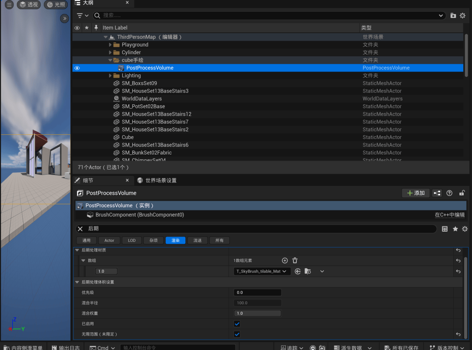Image resolution: width=472 pixels, height=350 pixels.
Task: Create a new folder in outliner
Action: (453, 15)
